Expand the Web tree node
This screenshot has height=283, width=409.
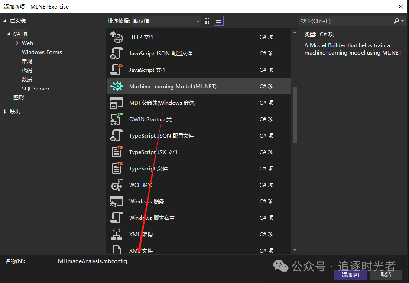17,43
